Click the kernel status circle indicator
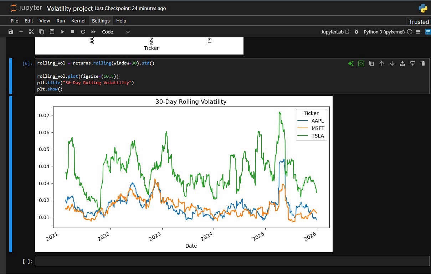The image size is (431, 274). coord(410,32)
